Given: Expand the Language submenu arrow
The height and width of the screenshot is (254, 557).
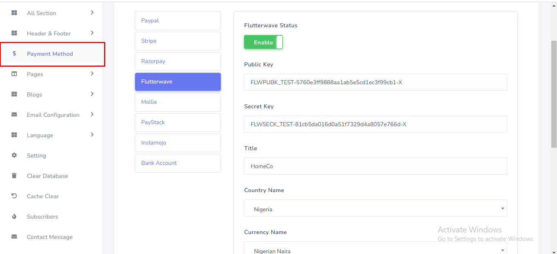Looking at the screenshot, I should click(92, 135).
